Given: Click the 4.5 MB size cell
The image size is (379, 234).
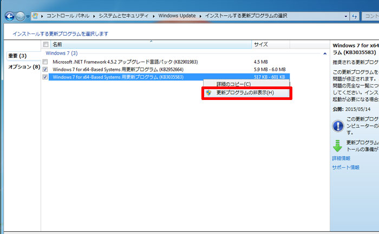Looking at the screenshot, I should point(261,62).
